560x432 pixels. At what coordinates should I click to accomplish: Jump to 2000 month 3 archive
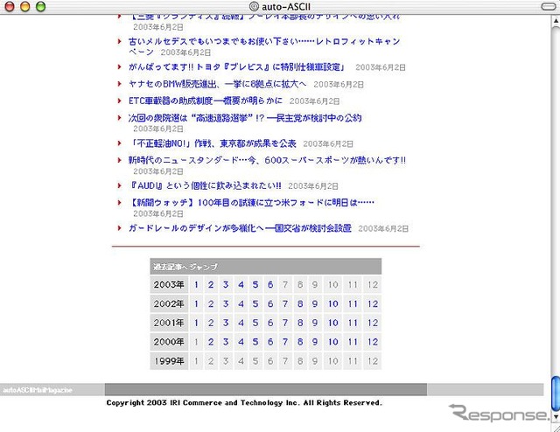pos(226,342)
